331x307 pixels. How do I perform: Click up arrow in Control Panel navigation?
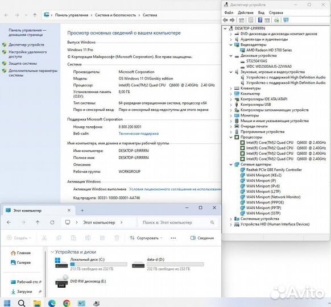point(35,15)
